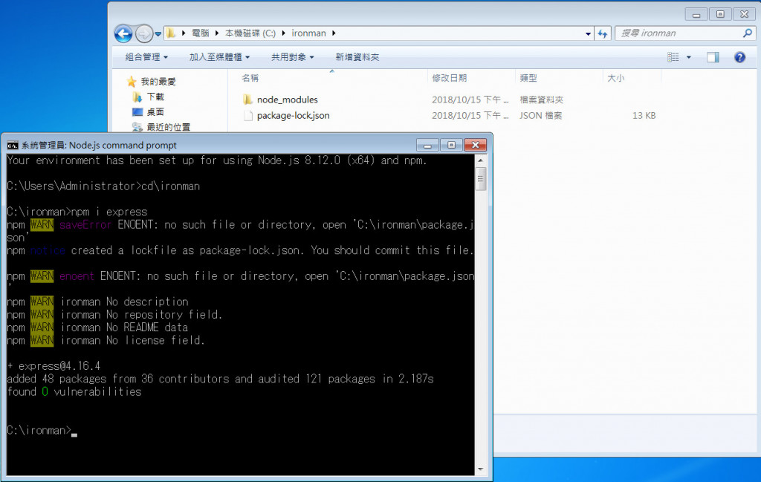
Task: Select 電腦 breadcrumb in address bar
Action: [x=201, y=33]
